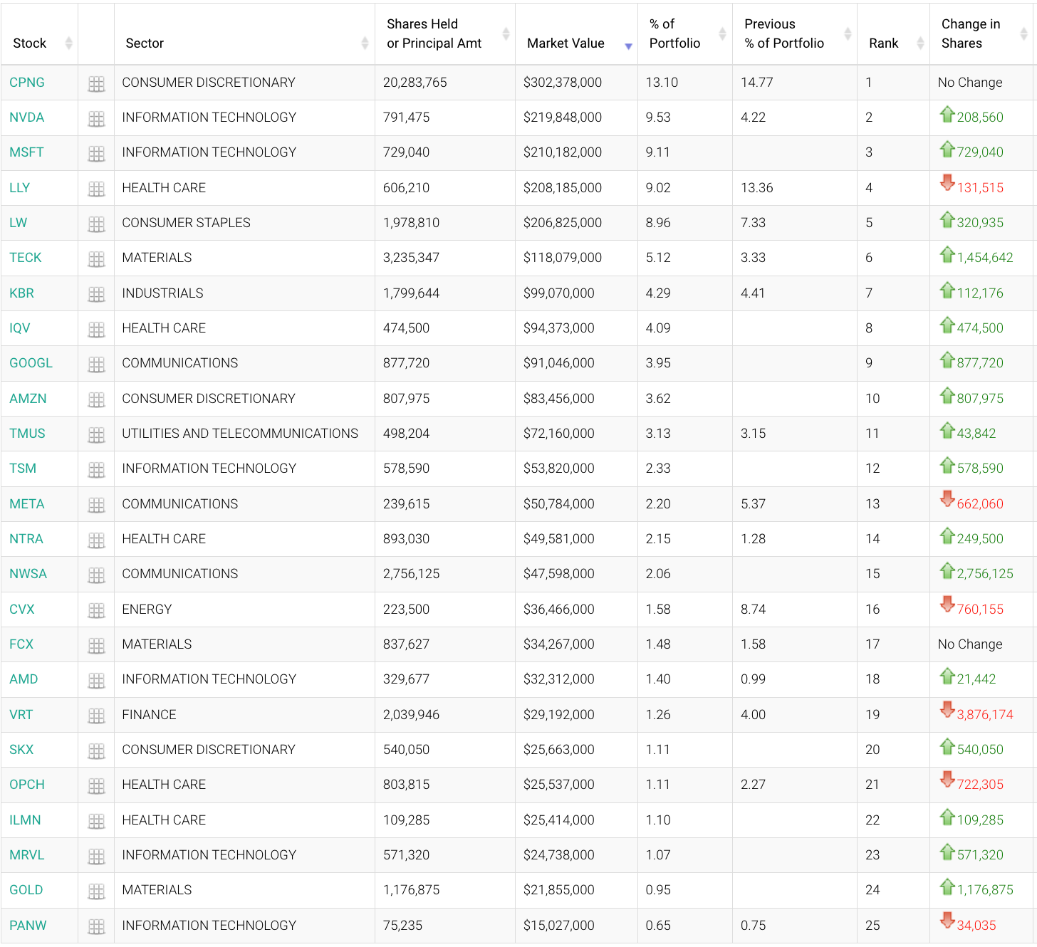Open the grid icon in the TSM row

tap(96, 470)
